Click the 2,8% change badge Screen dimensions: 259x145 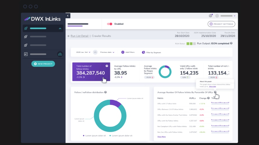point(185,77)
